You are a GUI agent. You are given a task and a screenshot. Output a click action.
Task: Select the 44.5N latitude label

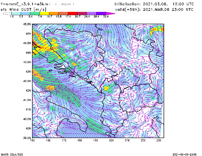(27, 43)
